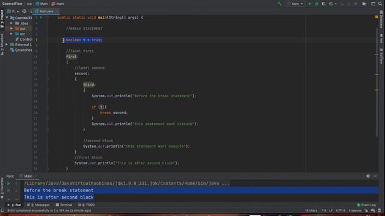385x216 pixels.
Task: Expand External Libraries node
Action: [x=7, y=44]
